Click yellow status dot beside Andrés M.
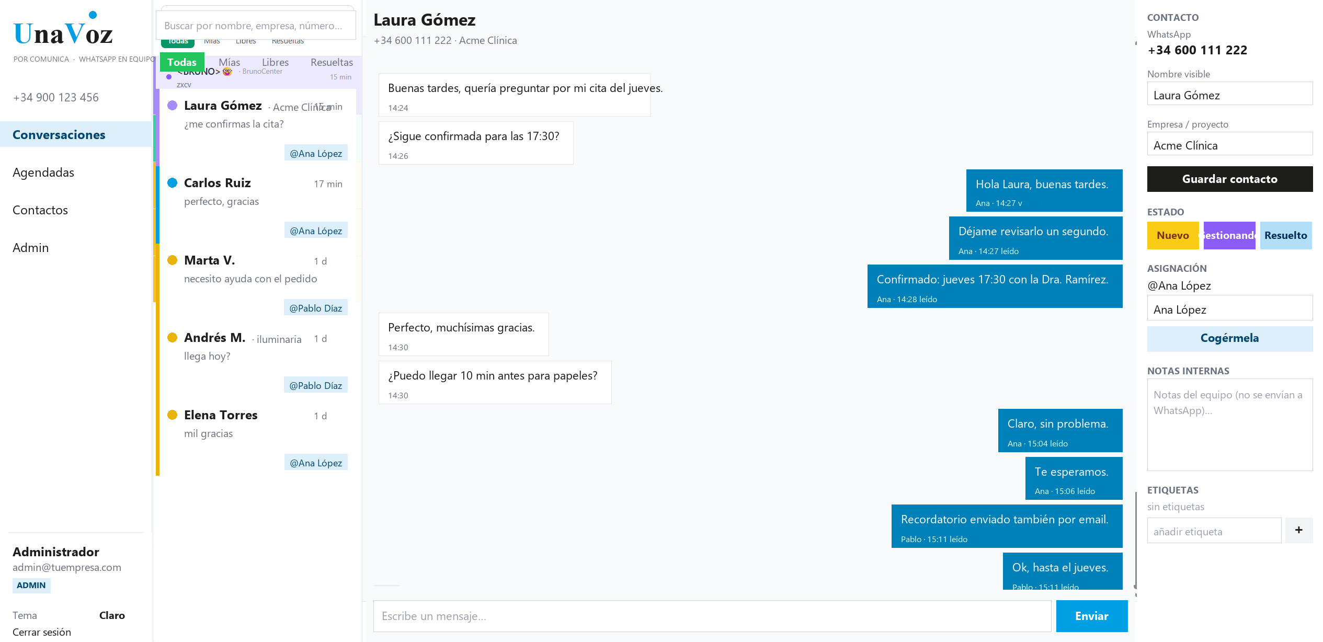The image size is (1323, 642). pos(172,338)
